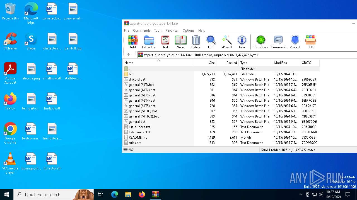Click the taskbar volume speaker icon
357x200 pixels.
point(321,194)
